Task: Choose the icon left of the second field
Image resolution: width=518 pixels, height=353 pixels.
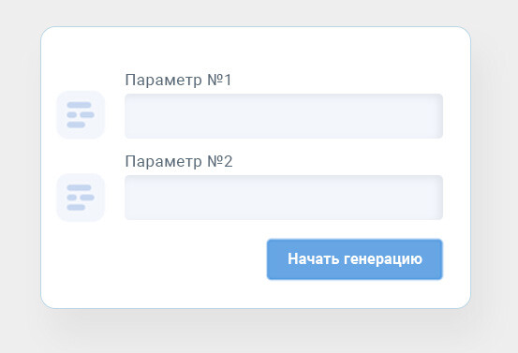Action: coord(81,198)
